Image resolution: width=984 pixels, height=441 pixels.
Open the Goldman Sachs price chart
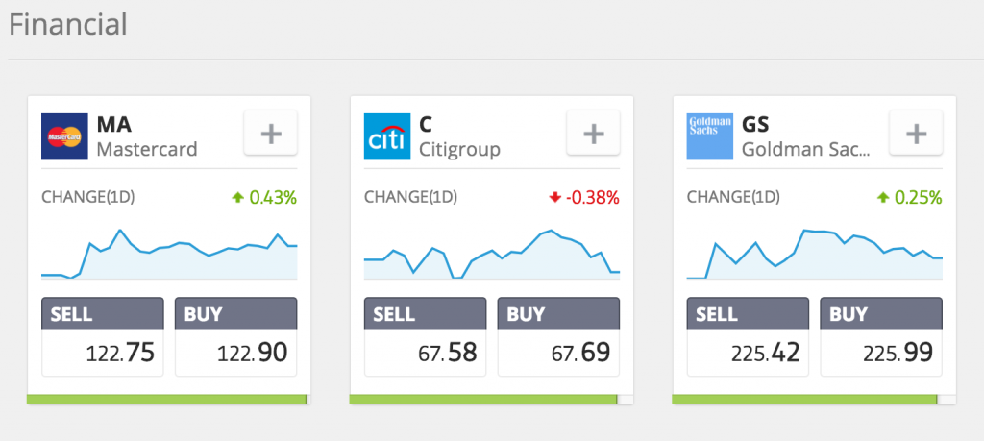(815, 254)
